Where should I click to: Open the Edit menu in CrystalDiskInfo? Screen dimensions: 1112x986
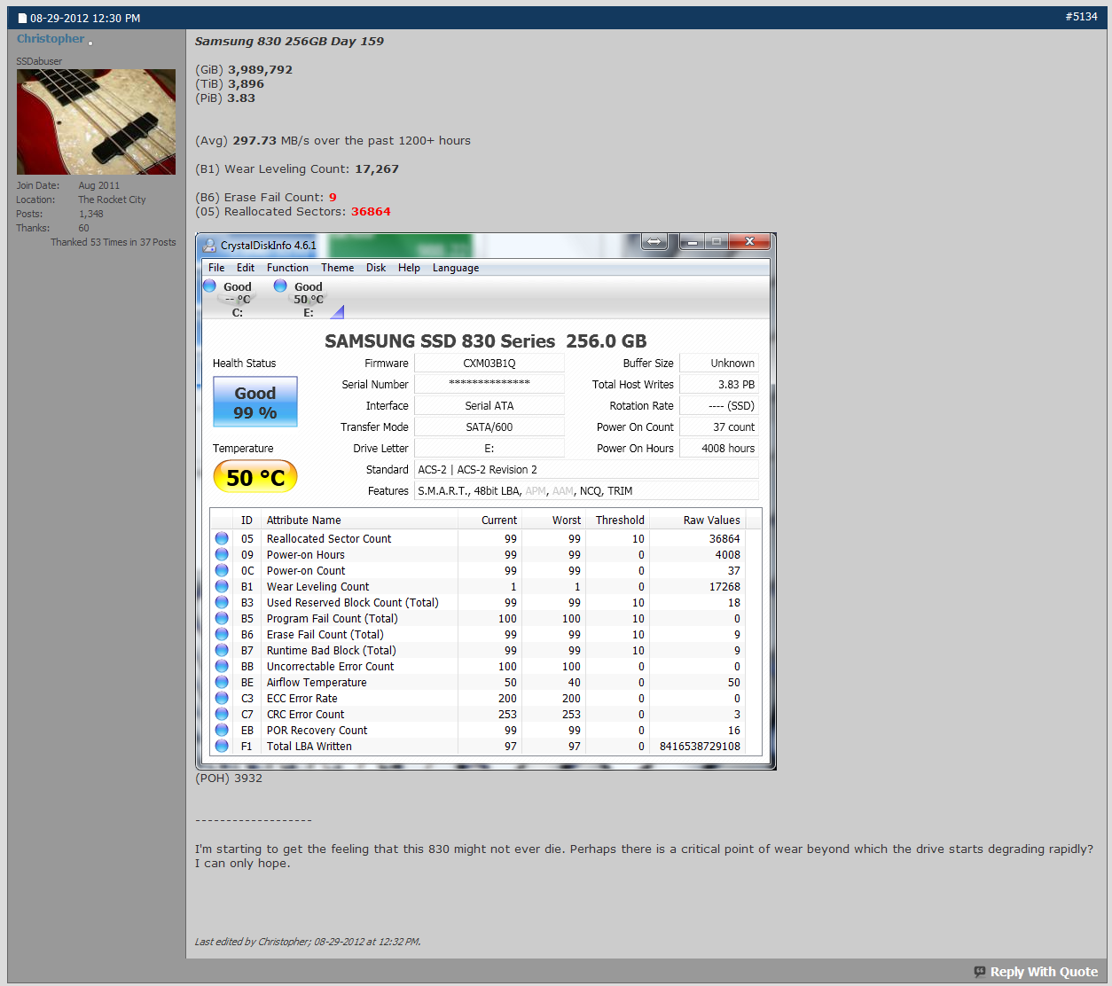pos(246,268)
